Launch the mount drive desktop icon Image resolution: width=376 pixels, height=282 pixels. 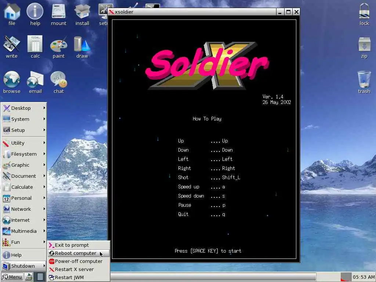pyautogui.click(x=58, y=14)
